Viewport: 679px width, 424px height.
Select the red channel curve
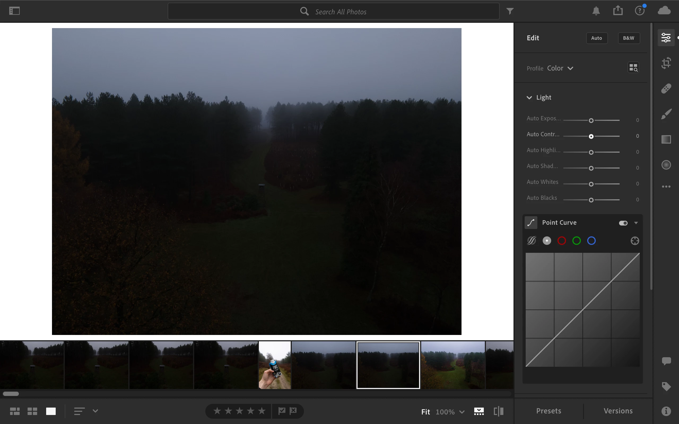[x=562, y=241]
